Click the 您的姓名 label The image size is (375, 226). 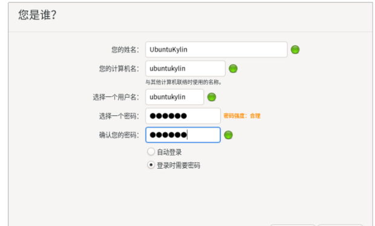pyautogui.click(x=125, y=49)
